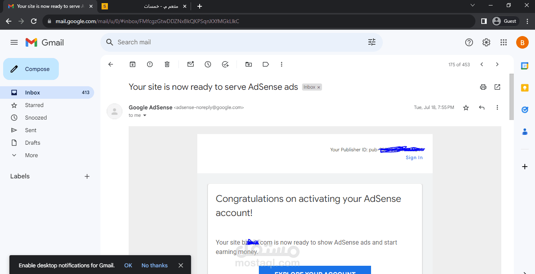
Task: Click the sender profile picture
Action: [115, 111]
